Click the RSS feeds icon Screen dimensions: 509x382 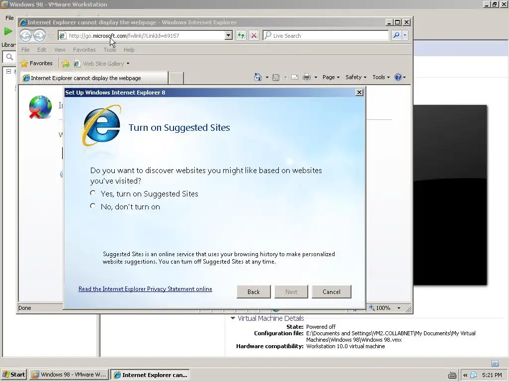point(276,77)
